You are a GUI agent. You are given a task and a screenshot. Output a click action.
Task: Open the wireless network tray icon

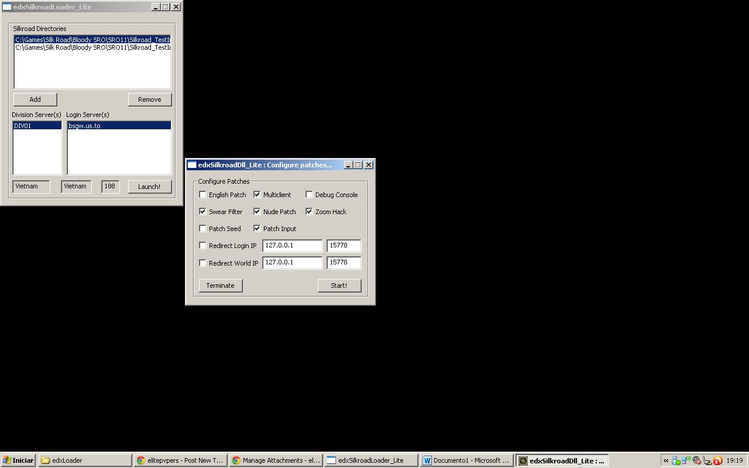click(x=686, y=460)
